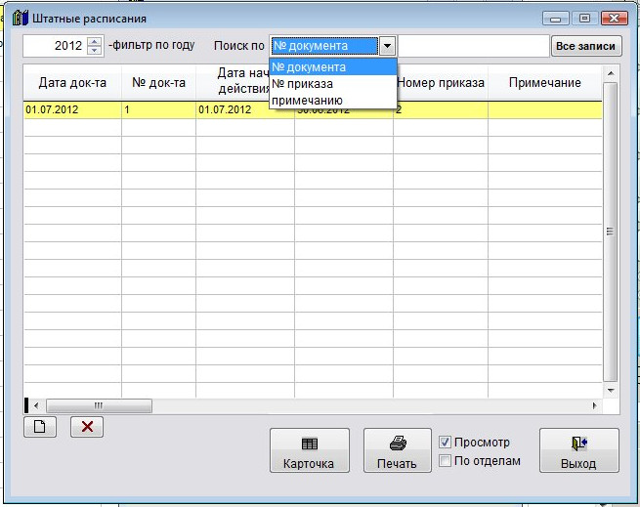This screenshot has height=507, width=640.
Task: Click the search text input field
Action: coord(473,46)
